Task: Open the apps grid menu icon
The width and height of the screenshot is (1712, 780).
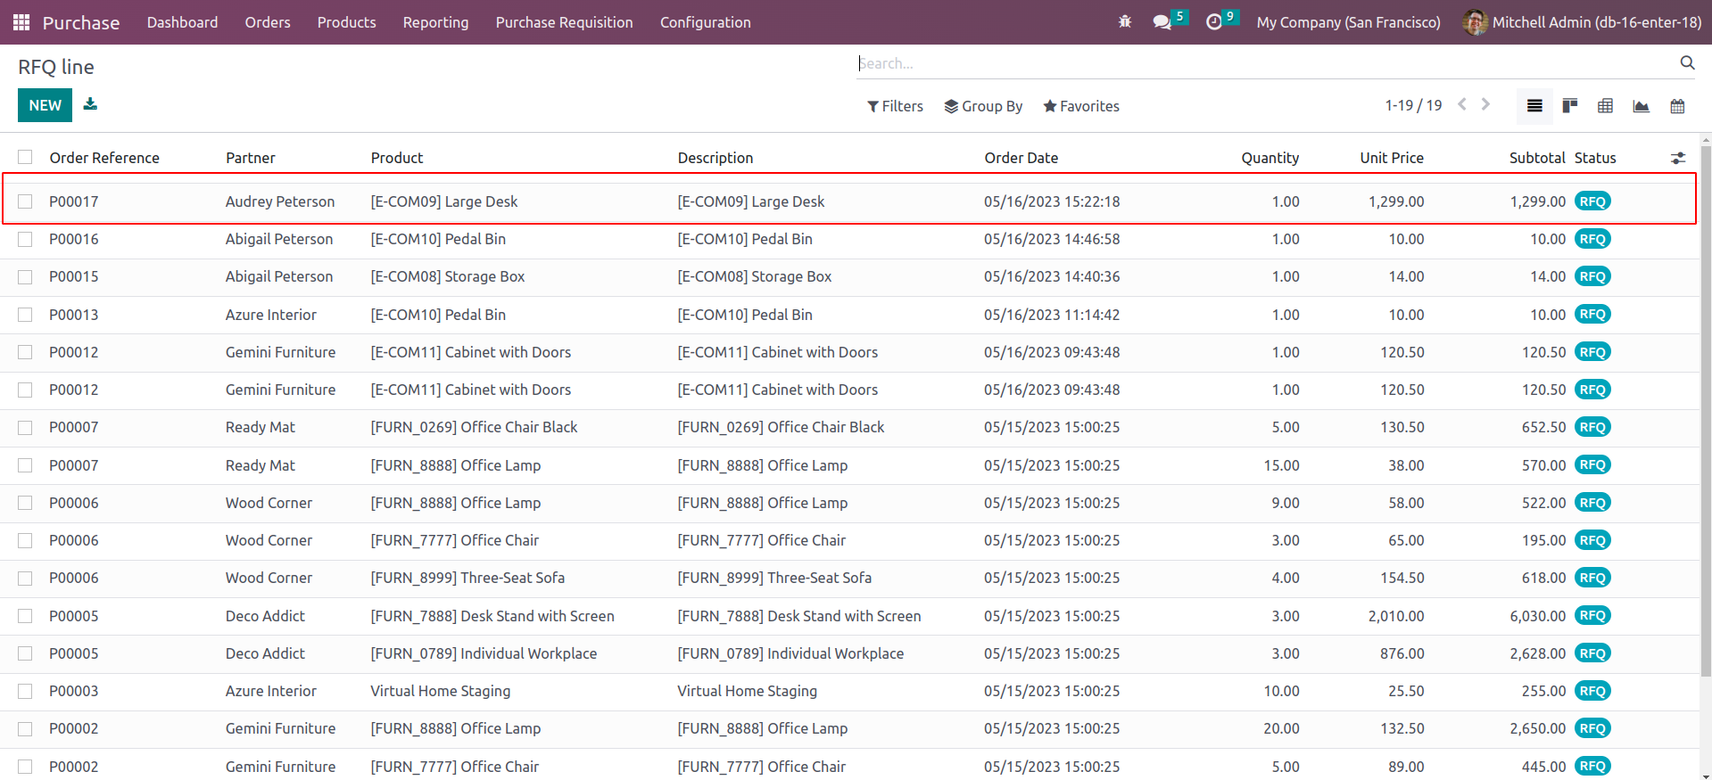Action: point(21,22)
